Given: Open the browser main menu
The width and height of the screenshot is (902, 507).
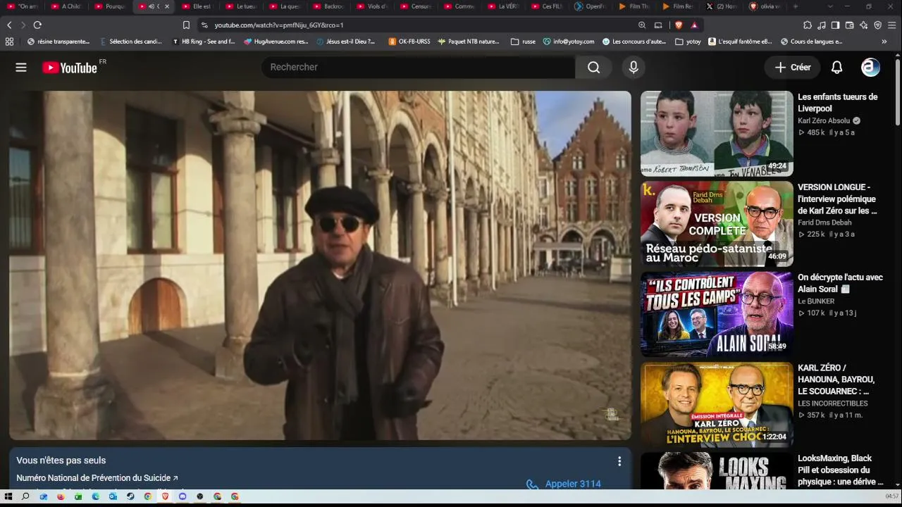Looking at the screenshot, I should (x=893, y=25).
